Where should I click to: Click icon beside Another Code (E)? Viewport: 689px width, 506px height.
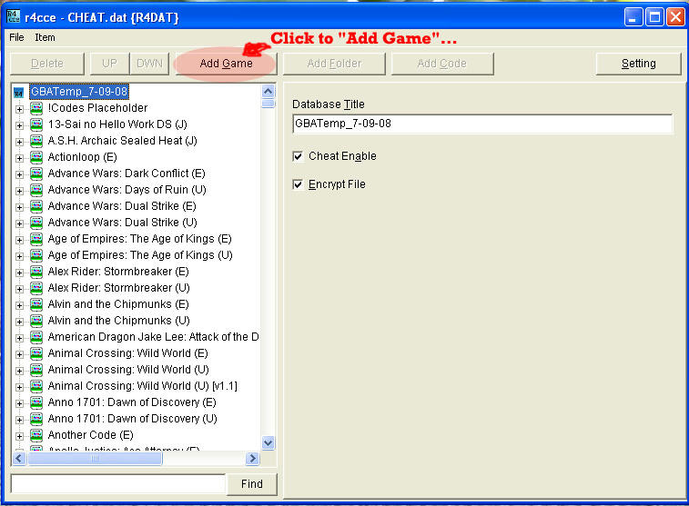click(x=36, y=435)
